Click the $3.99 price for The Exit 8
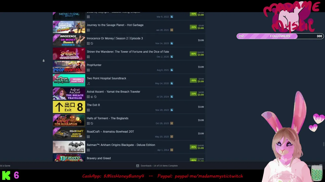The width and height of the screenshot is (325, 182). 201,107
